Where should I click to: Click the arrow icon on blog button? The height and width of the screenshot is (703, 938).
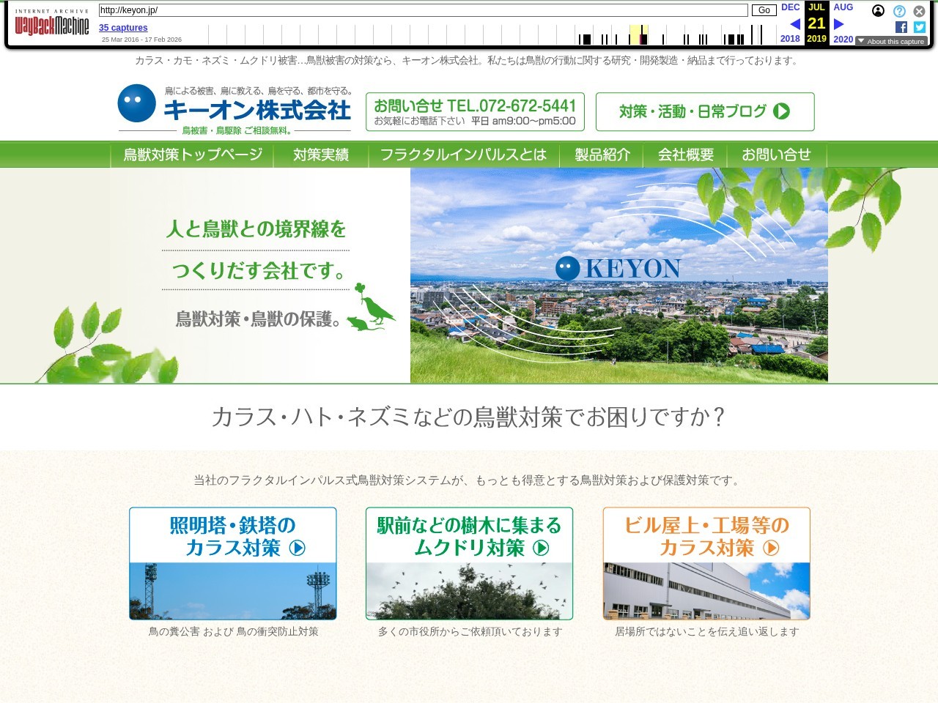coord(782,111)
